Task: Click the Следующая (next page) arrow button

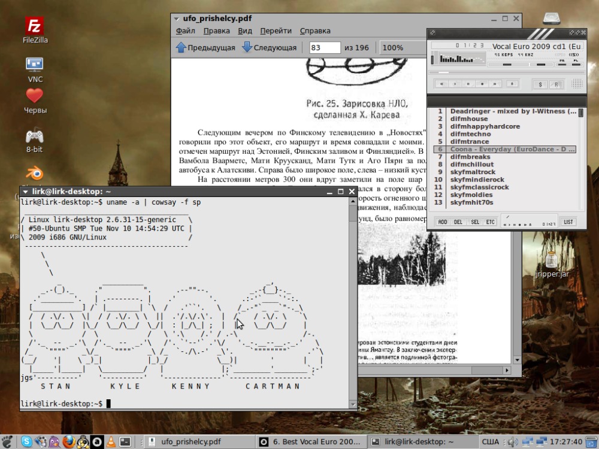Action: [x=270, y=48]
